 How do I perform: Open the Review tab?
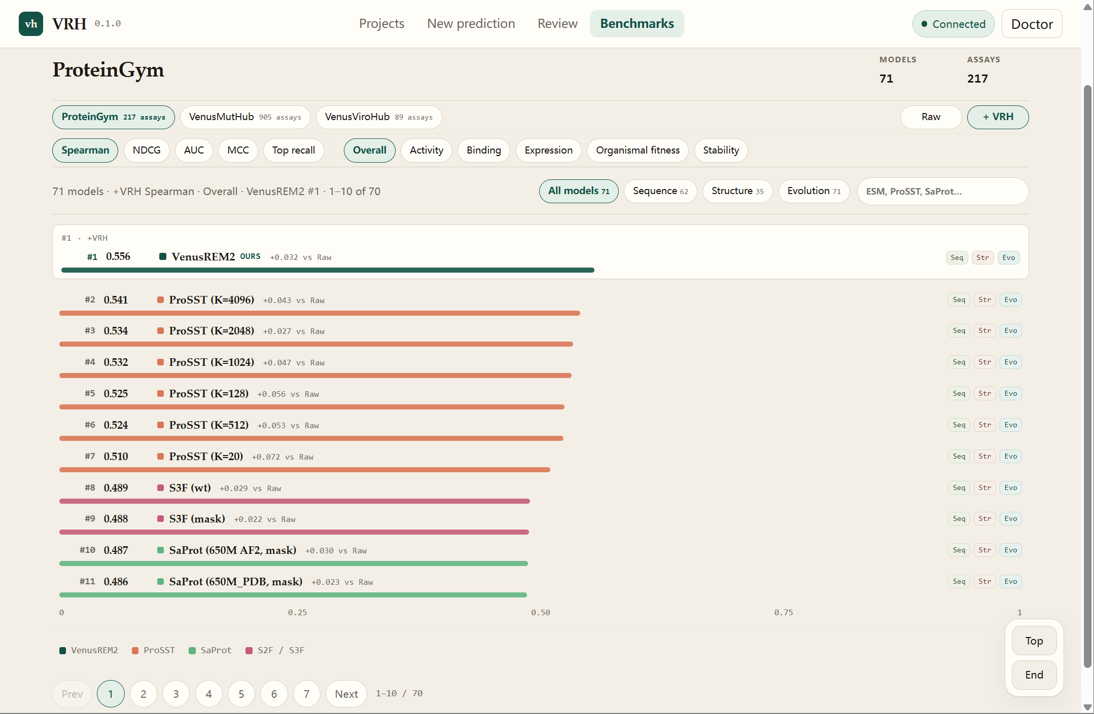click(557, 24)
